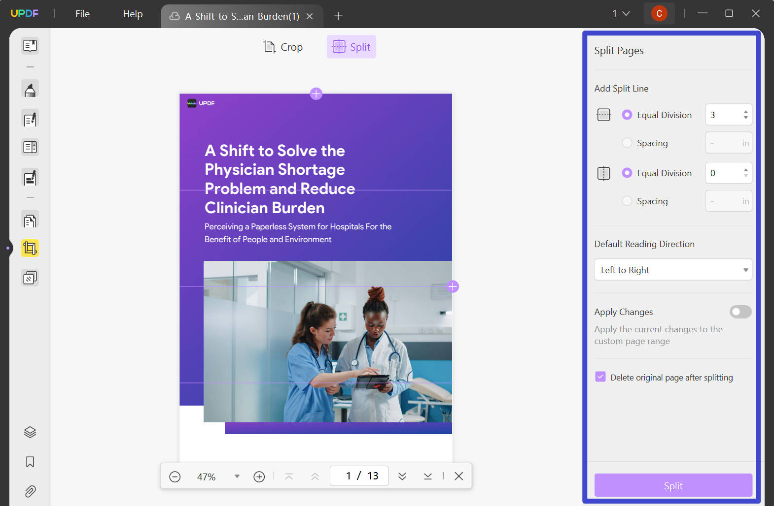Open the File menu

pyautogui.click(x=83, y=14)
